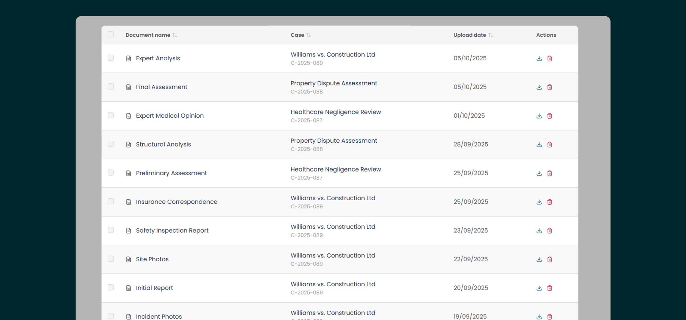Screen dimensions: 686x320
Task: Delete the Final Assessment document
Action: [x=549, y=87]
